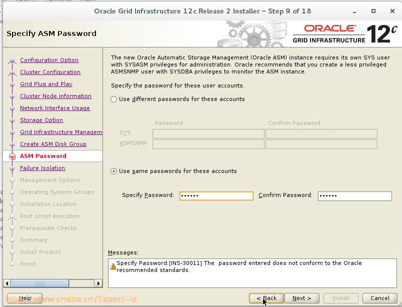Return to Create ASM Disk Group step
The image size is (402, 307).
53,144
